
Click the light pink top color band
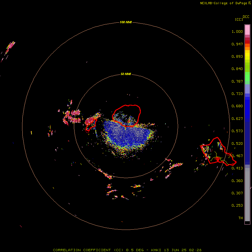point(247,30)
